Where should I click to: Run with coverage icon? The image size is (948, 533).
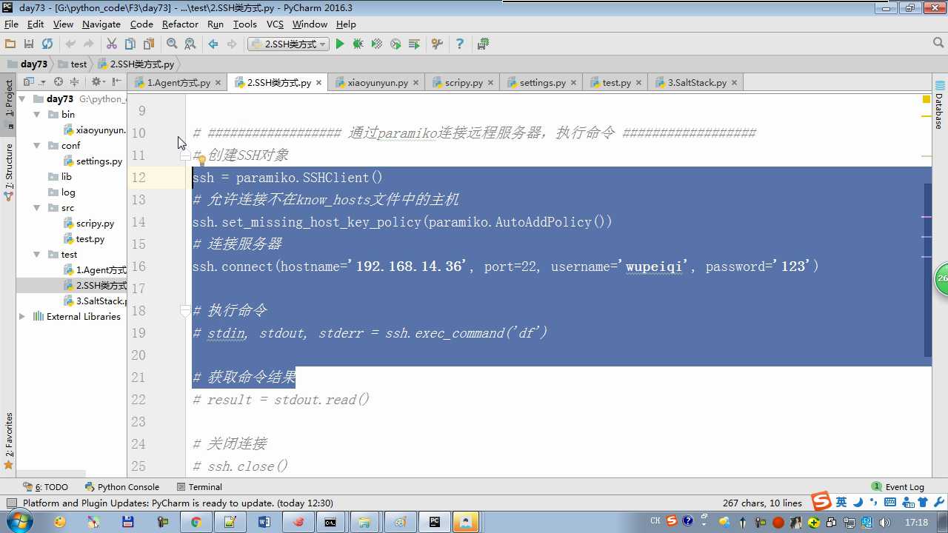point(377,44)
